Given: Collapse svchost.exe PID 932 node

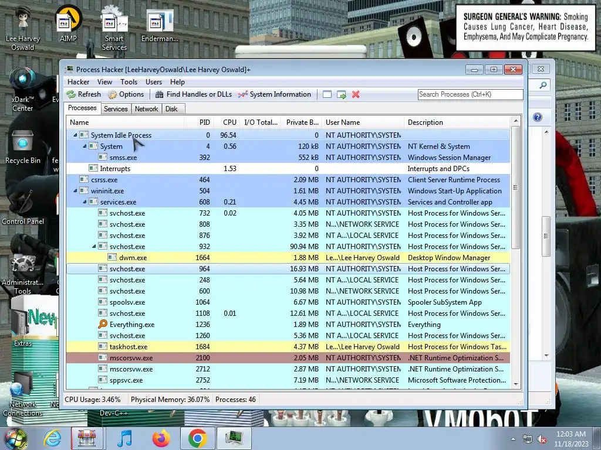Looking at the screenshot, I should pos(94,247).
